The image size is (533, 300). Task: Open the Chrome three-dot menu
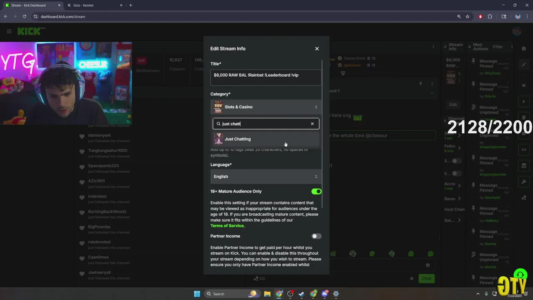[528, 17]
